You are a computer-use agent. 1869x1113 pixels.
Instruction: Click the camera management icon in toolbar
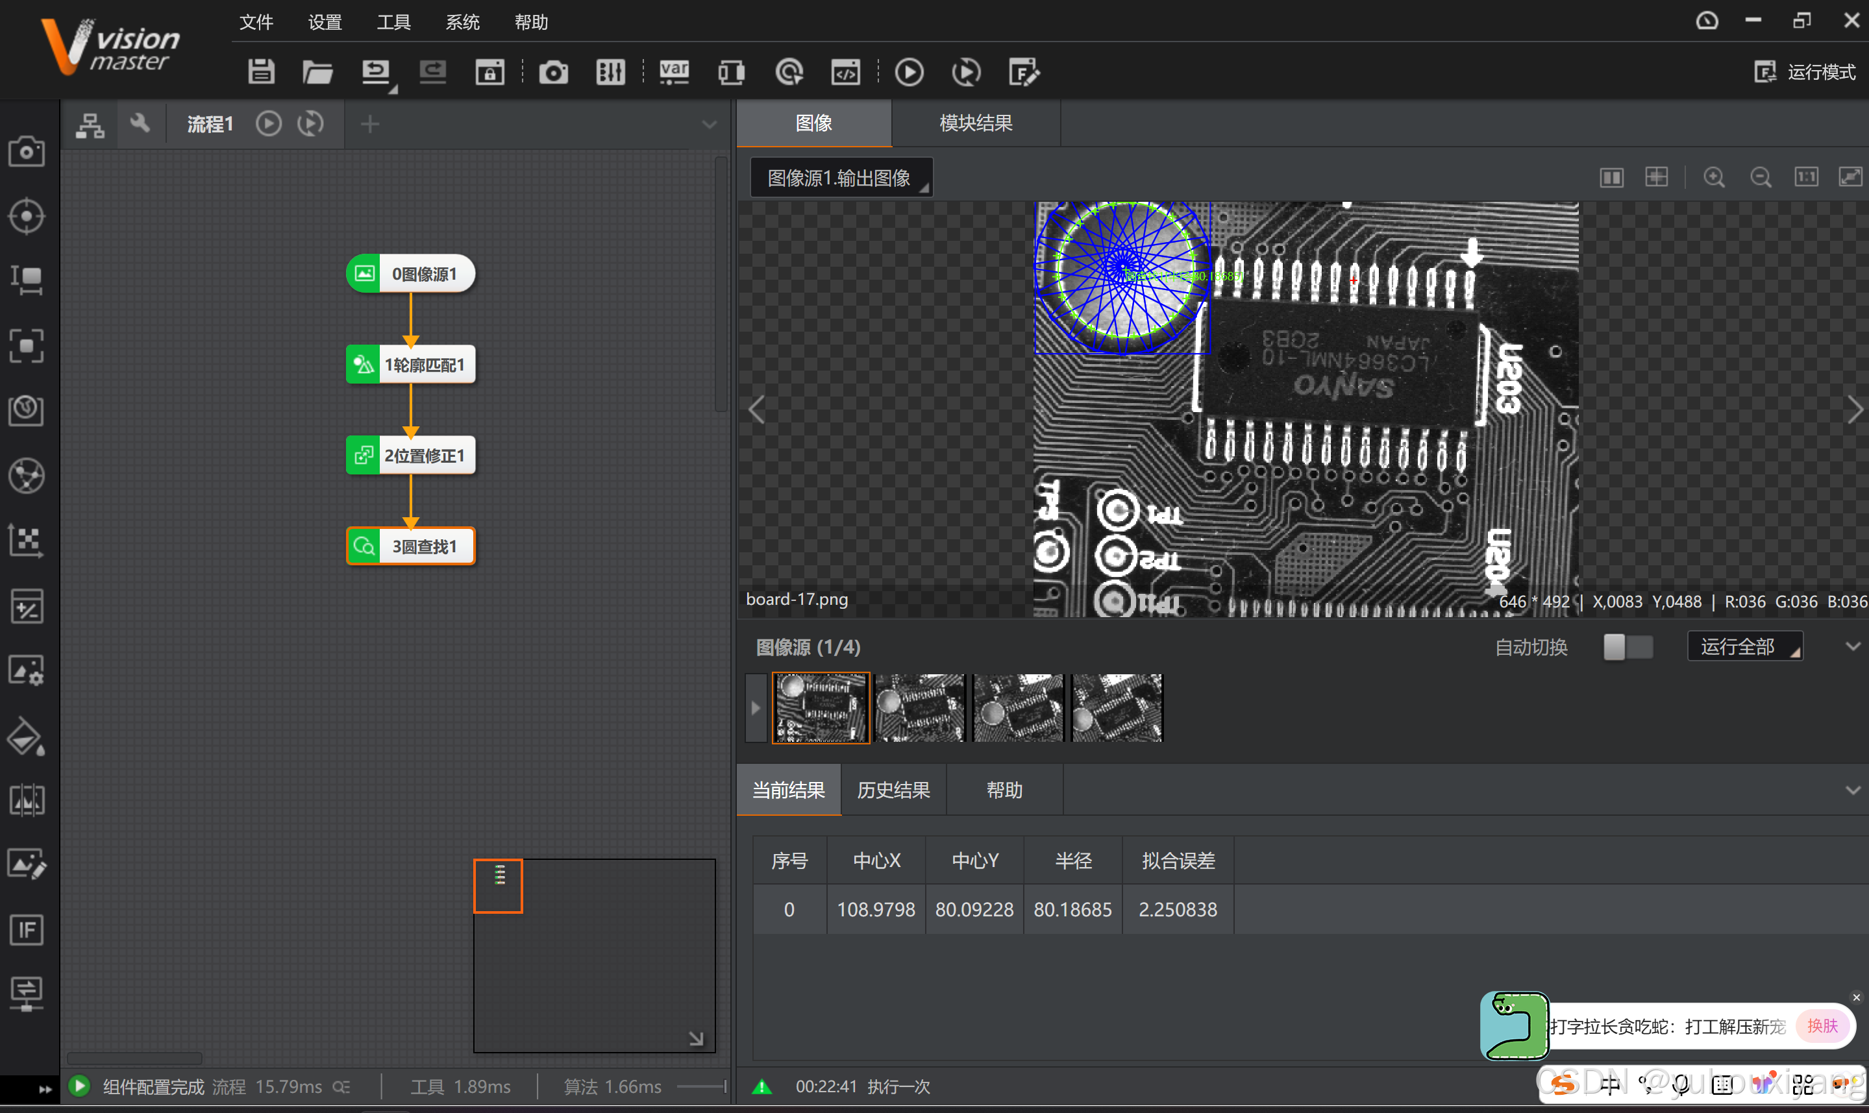point(554,72)
